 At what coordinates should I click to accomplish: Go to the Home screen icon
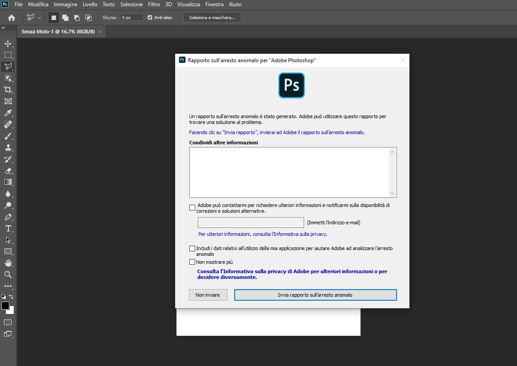[x=12, y=18]
